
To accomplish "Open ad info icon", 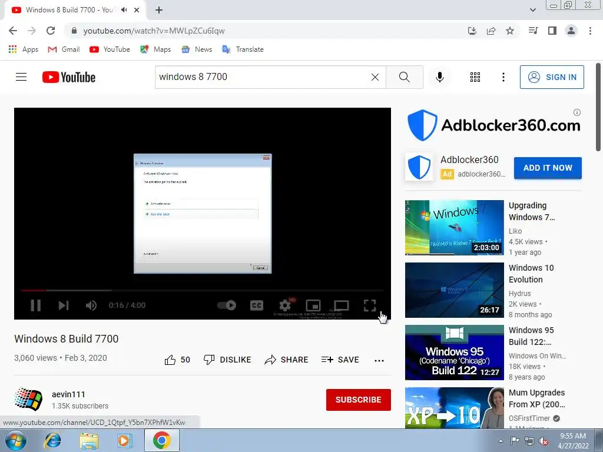I will (x=577, y=112).
